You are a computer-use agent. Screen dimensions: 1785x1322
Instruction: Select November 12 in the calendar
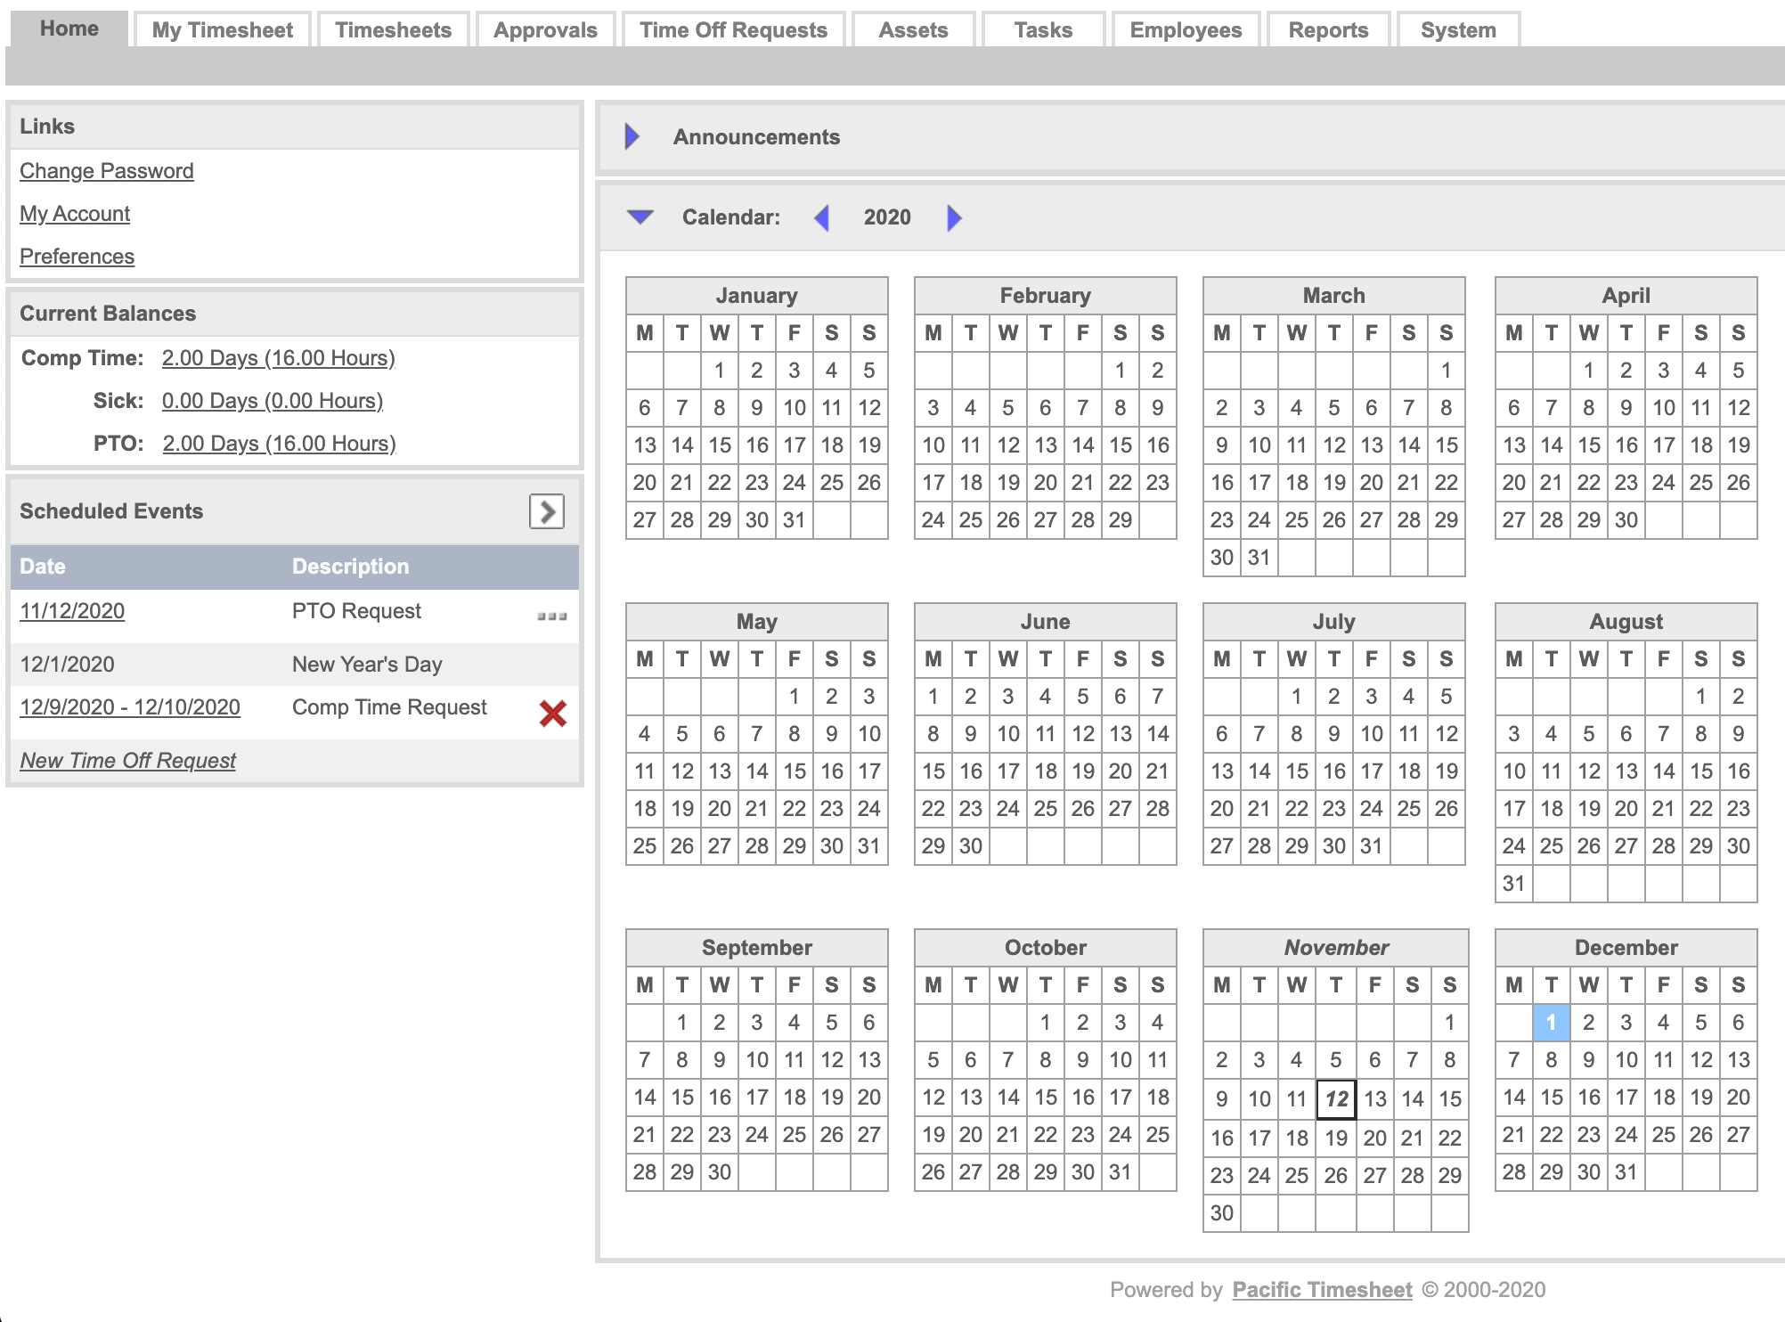(x=1336, y=1099)
